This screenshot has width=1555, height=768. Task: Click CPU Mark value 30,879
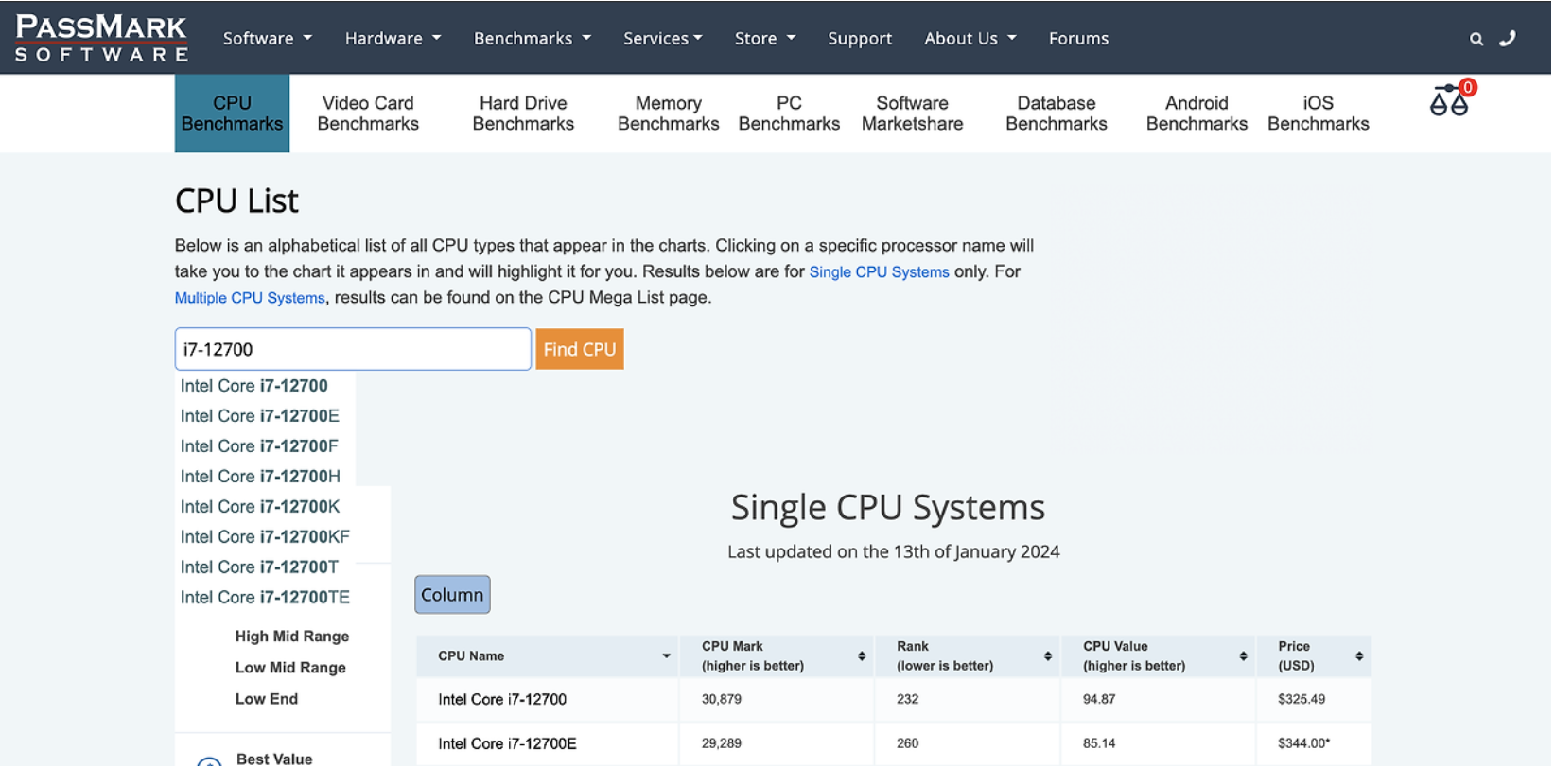(723, 701)
